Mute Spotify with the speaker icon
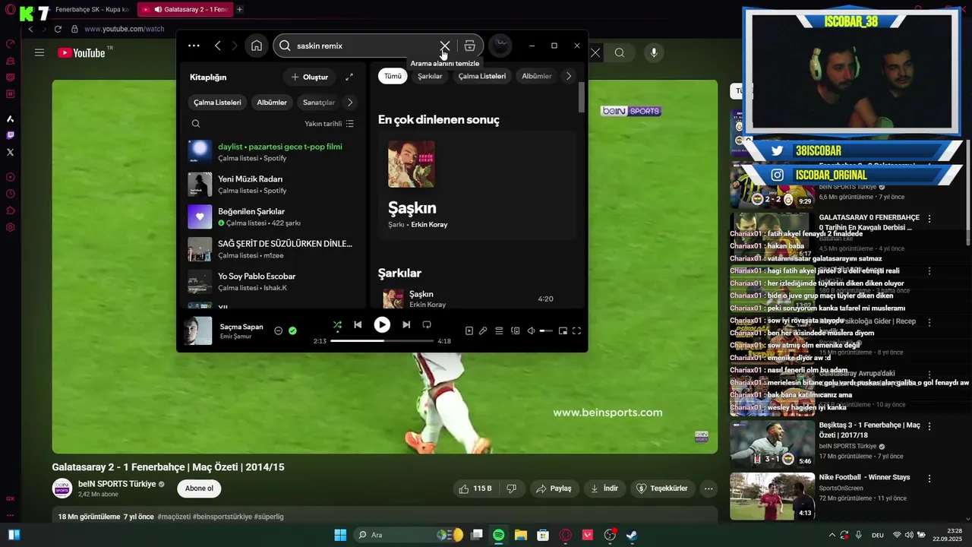Viewport: 972px width, 547px height. (532, 330)
